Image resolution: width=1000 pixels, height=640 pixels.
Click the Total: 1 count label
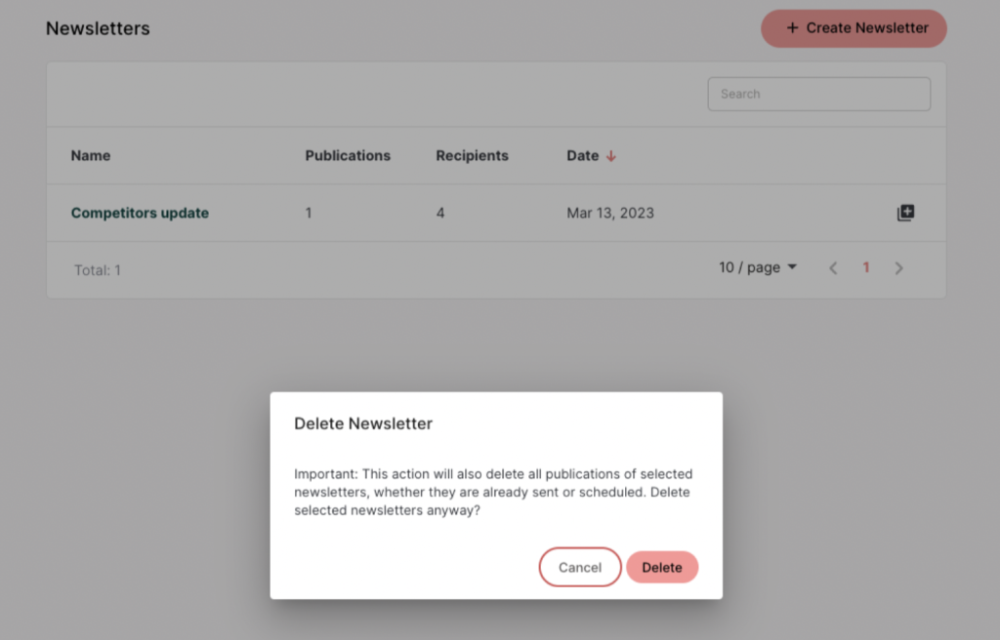click(98, 270)
